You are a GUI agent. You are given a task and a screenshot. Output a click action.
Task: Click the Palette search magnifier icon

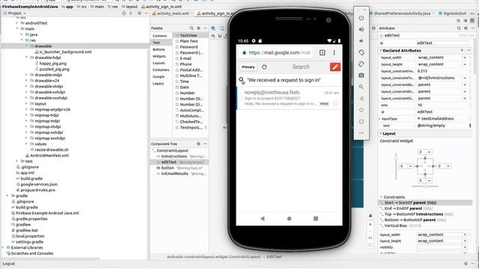click(x=192, y=28)
